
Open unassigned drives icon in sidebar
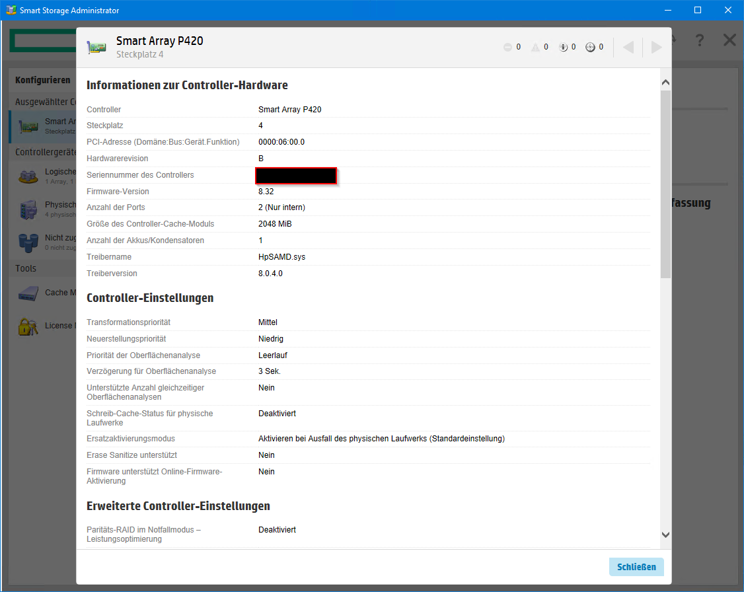point(28,242)
